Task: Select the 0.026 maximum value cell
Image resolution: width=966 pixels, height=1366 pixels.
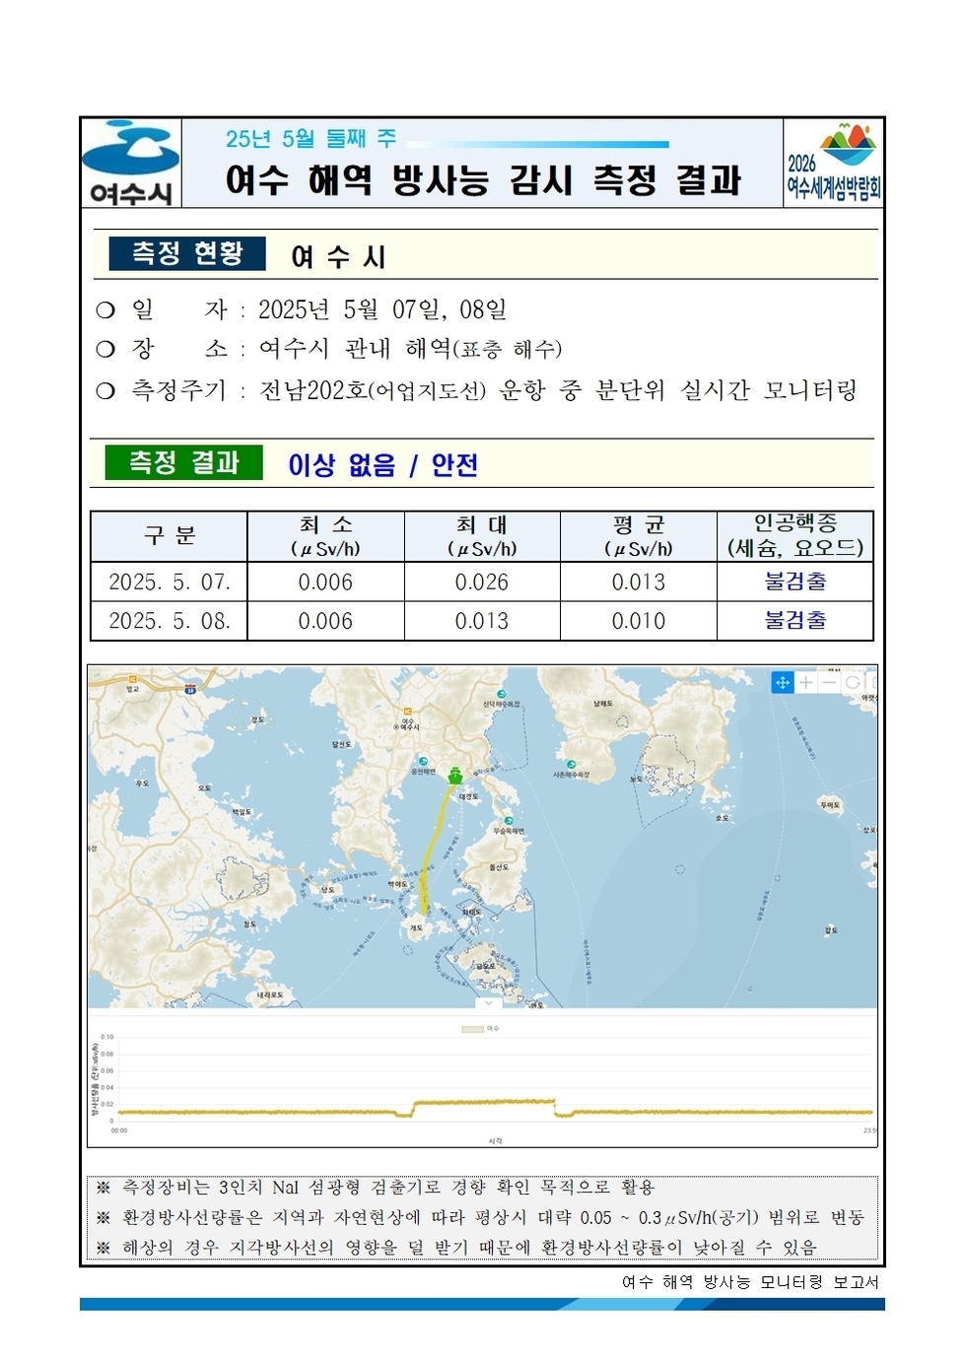Action: pyautogui.click(x=482, y=584)
